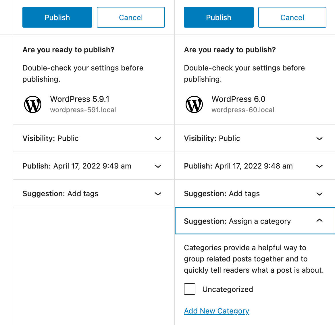This screenshot has height=325, width=335.
Task: Click the Visibility dropdown chevron in WordPress 6.0 panel
Action: click(319, 138)
